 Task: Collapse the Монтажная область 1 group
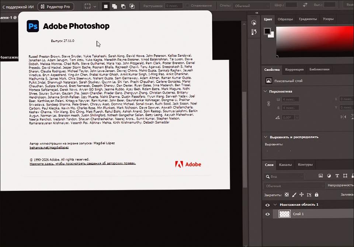[x=275, y=205]
